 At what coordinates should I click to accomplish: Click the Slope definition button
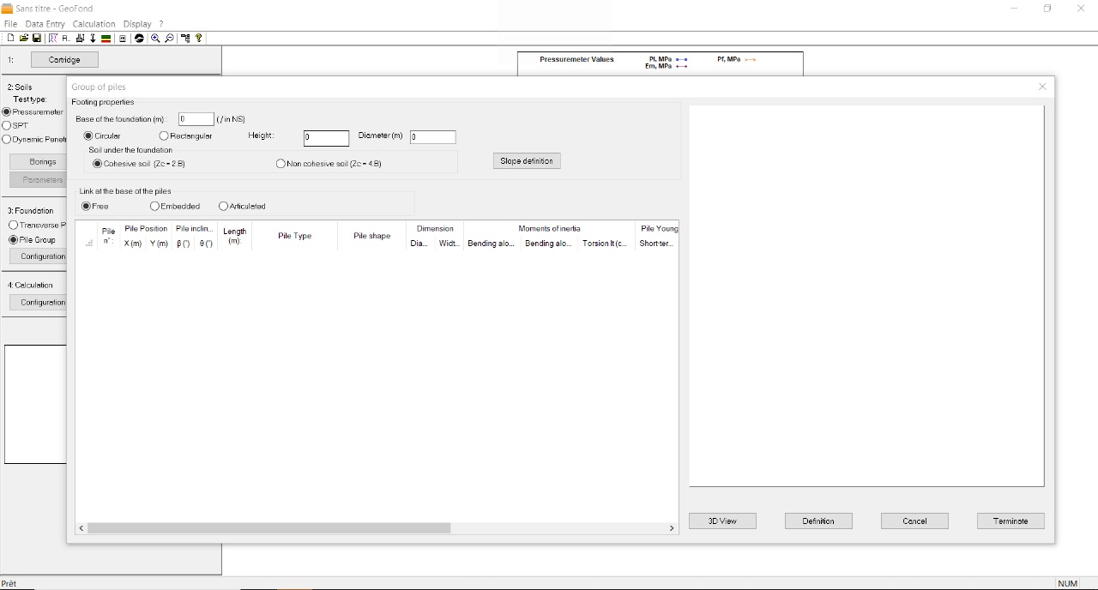(527, 161)
